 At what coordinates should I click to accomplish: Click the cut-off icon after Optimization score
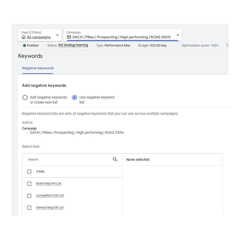click(x=227, y=45)
